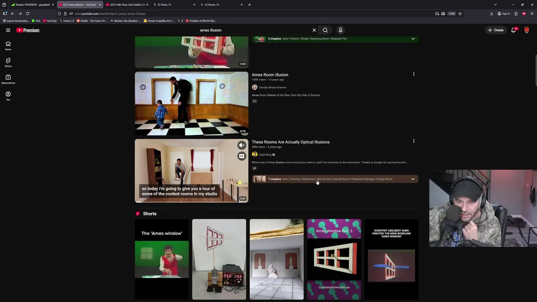The width and height of the screenshot is (537, 302).
Task: Clear the search box with X
Action: pos(314,30)
